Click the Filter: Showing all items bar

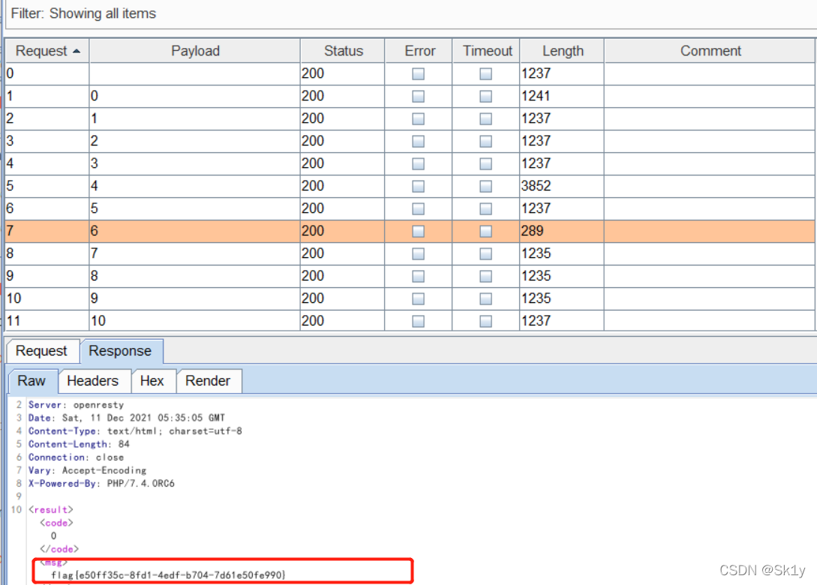click(x=410, y=14)
